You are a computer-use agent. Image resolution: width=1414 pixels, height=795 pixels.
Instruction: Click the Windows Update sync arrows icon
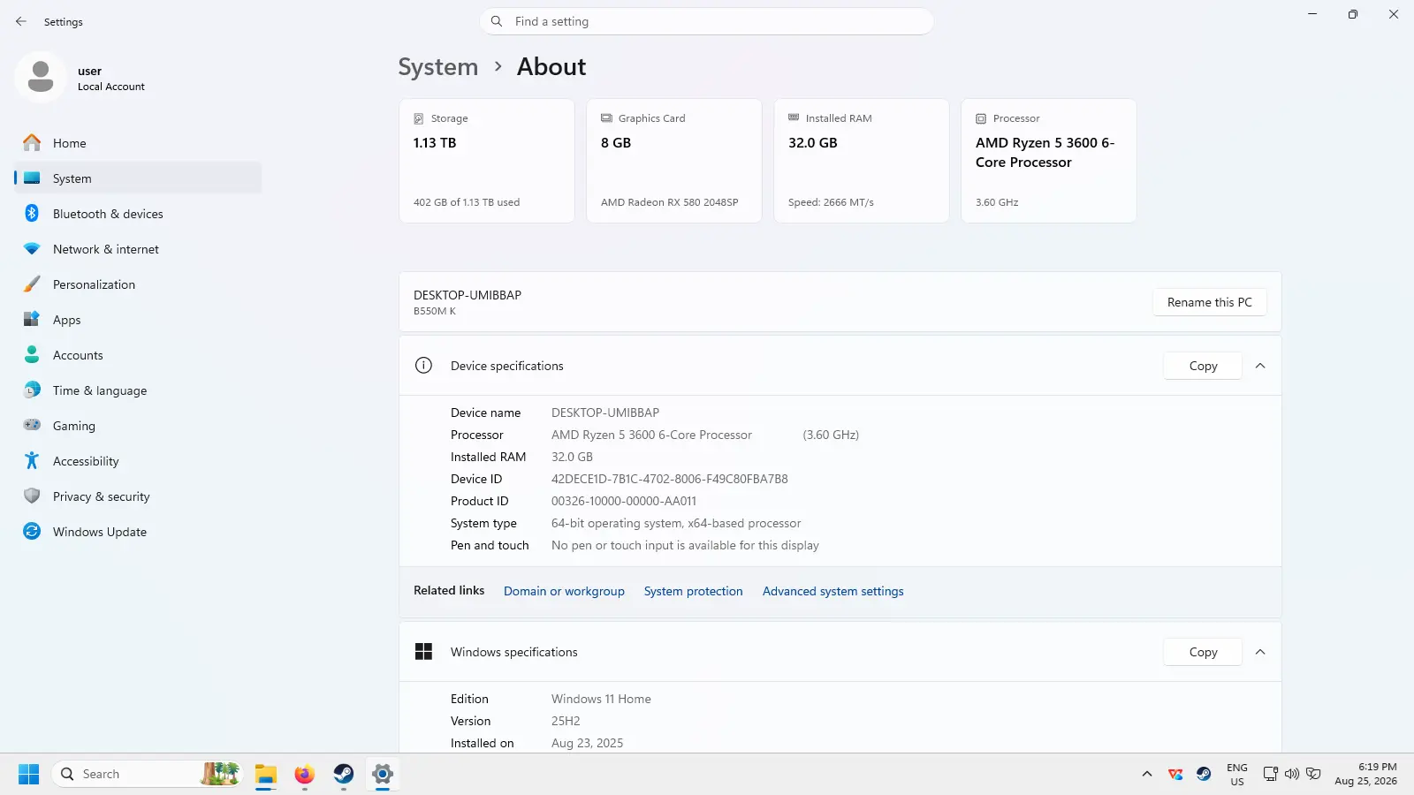(x=32, y=531)
